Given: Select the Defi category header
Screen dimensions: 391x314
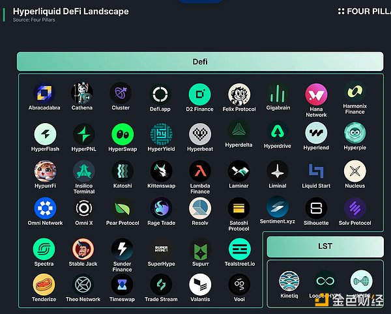Looking at the screenshot, I should click(x=200, y=62).
